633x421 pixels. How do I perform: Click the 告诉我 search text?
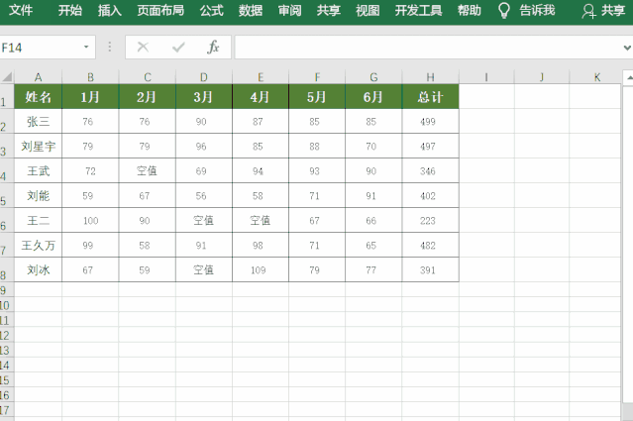(537, 10)
